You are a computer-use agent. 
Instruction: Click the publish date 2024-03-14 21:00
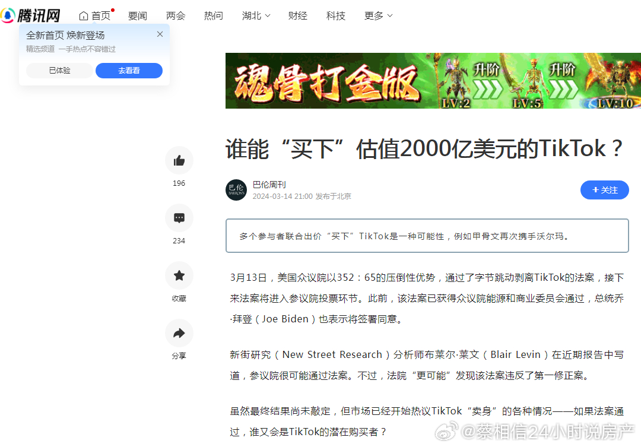pos(283,196)
